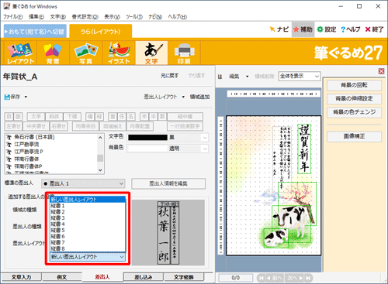The height and width of the screenshot is (284, 388).
Task: Click 差出人情報を編集 button
Action: point(168,183)
